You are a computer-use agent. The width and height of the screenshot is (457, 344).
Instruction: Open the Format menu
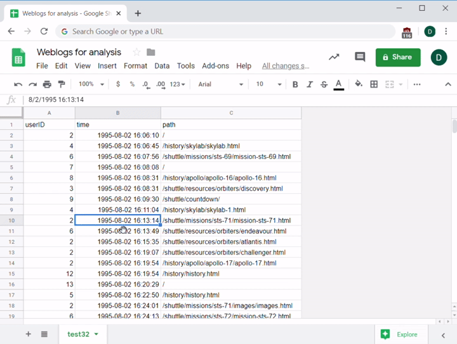[135, 66]
